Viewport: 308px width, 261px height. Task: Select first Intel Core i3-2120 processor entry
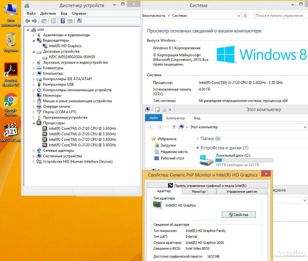point(82,129)
